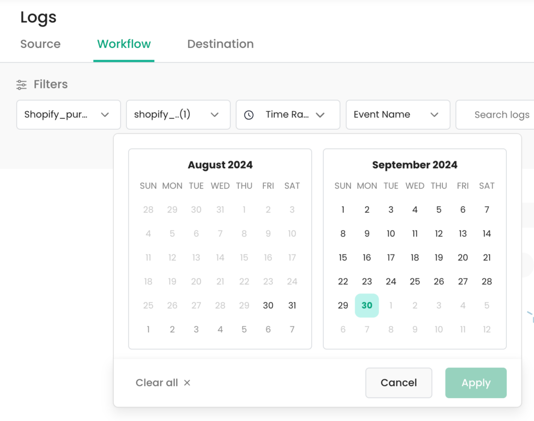Select September 14 in the calendar
Screen dimensions: 534x421
click(x=487, y=233)
